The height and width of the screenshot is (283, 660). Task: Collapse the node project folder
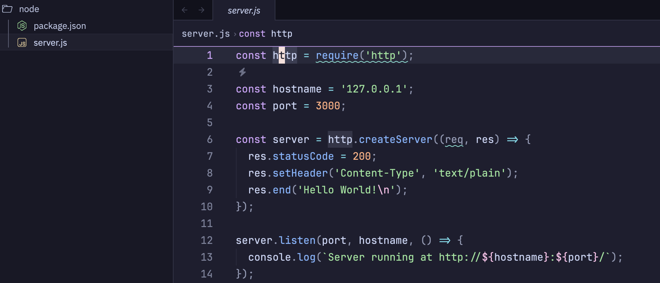pyautogui.click(x=86, y=9)
